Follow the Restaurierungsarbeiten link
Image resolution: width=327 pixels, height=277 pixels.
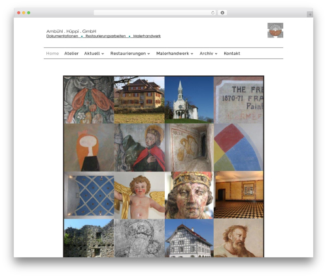pos(105,36)
